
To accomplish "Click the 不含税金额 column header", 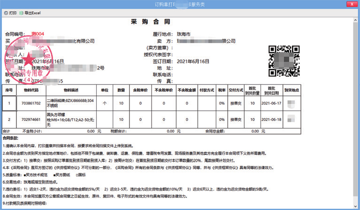I will pyautogui.click(x=187, y=90).
